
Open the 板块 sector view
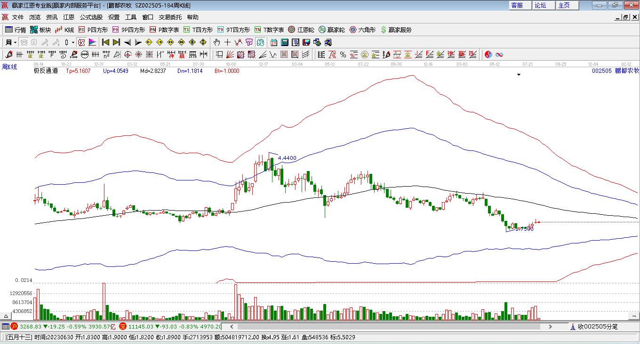click(x=40, y=30)
